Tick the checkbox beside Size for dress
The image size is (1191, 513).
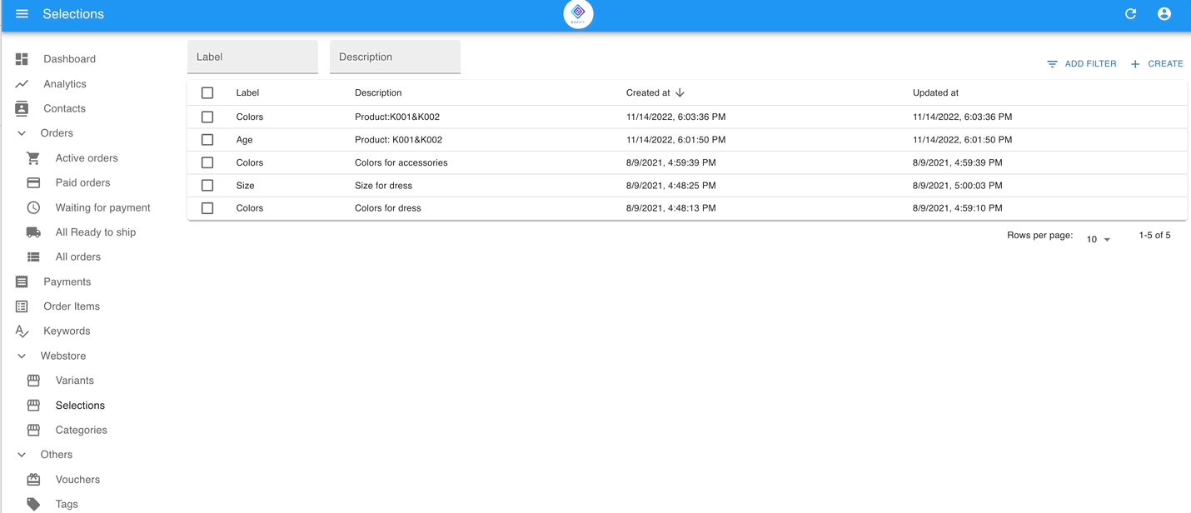[x=207, y=185]
